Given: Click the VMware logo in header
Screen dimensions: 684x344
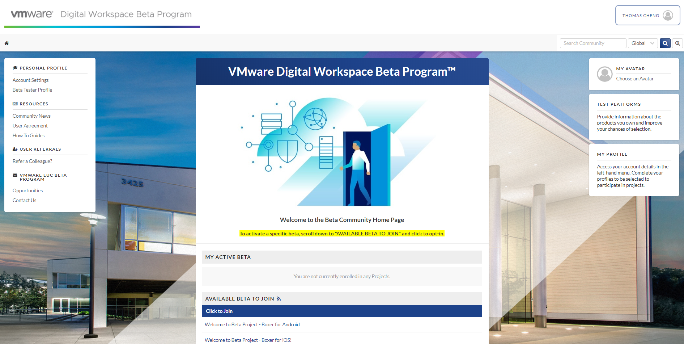Looking at the screenshot, I should (32, 14).
